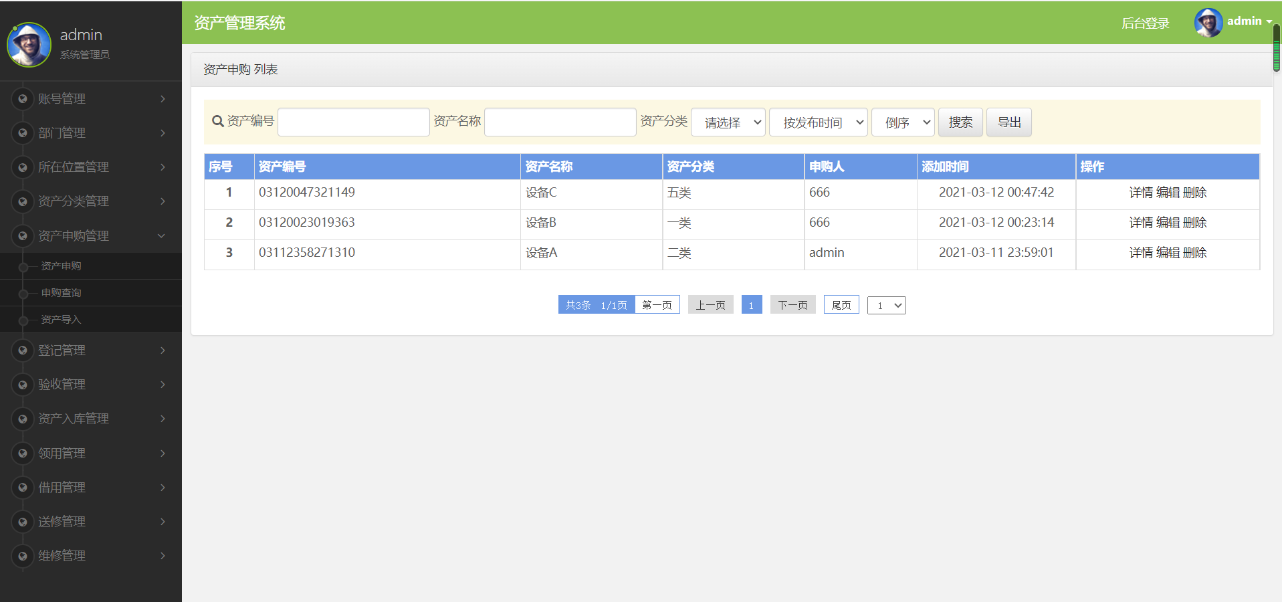The height and width of the screenshot is (602, 1282).
Task: Open the 资产导入 submenu item
Action: [91, 320]
